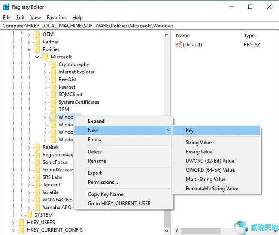The height and width of the screenshot is (235, 279).
Task: Expand the Partner key
Action: pos(29,42)
